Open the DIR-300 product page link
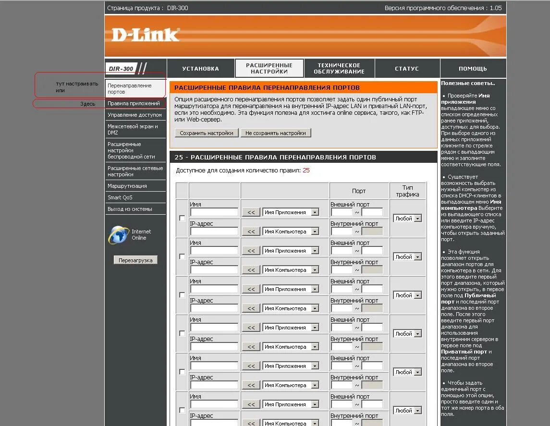 (177, 8)
